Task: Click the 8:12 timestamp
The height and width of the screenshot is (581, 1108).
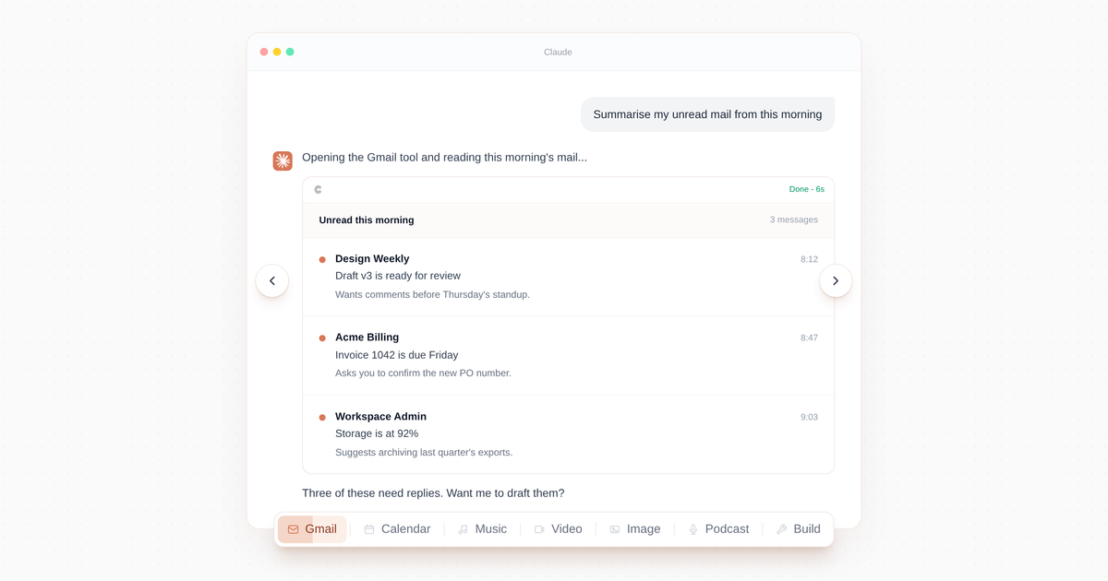Action: click(809, 259)
